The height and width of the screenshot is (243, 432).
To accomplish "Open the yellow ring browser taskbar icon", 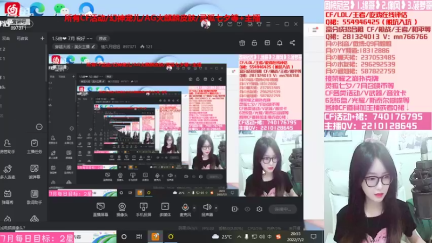I will pos(171,237).
